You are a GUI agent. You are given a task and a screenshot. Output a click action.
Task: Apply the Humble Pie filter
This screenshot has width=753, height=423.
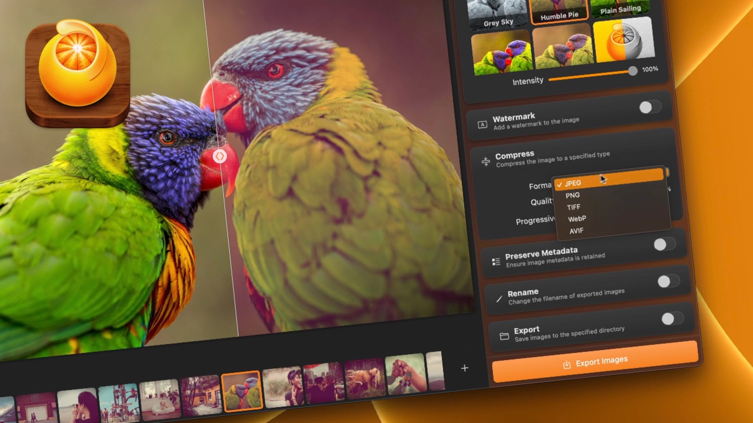(559, 11)
